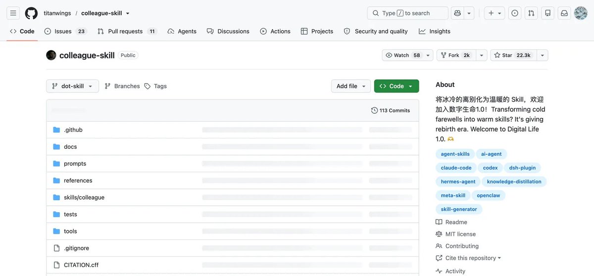Star the repository
This screenshot has height=276, width=594.
click(x=513, y=55)
